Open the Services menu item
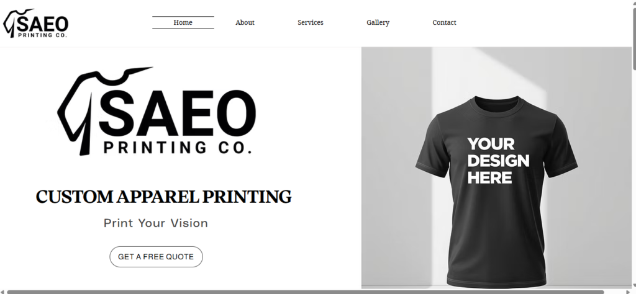636x294 pixels. (x=311, y=23)
